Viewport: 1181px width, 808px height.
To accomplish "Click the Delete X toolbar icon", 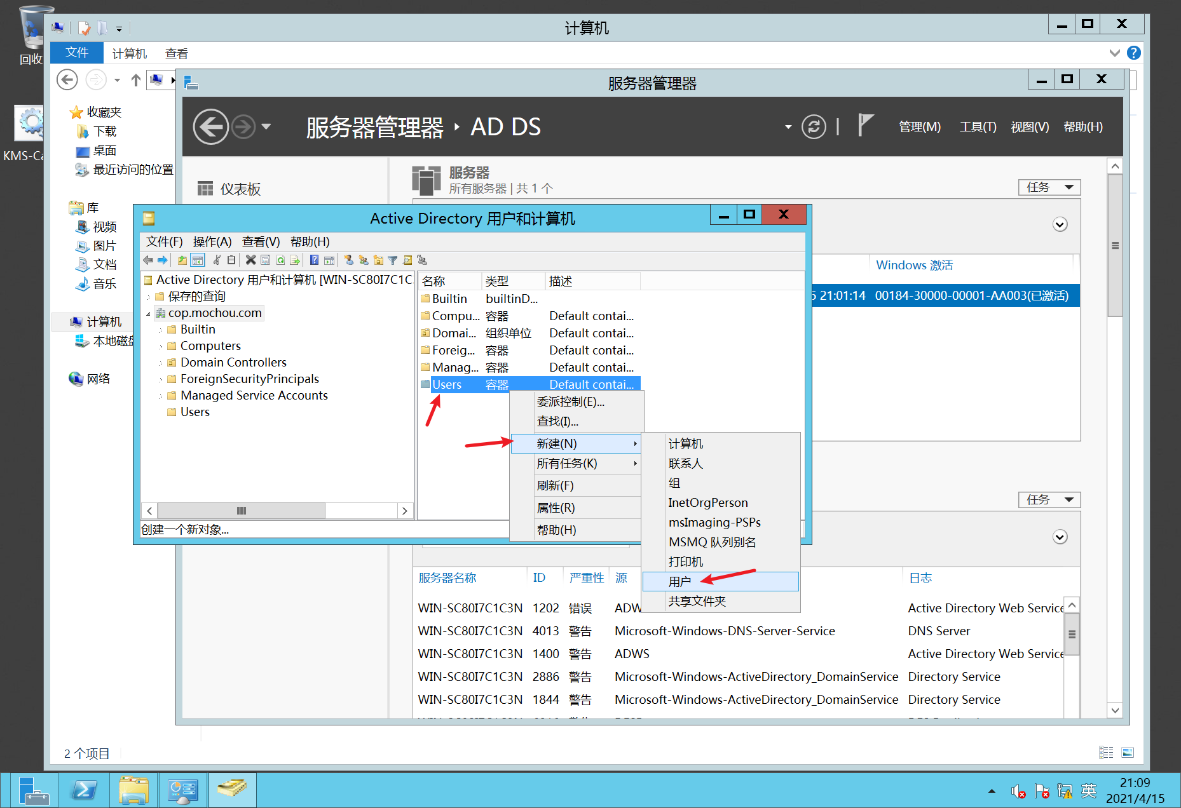I will coord(250,260).
